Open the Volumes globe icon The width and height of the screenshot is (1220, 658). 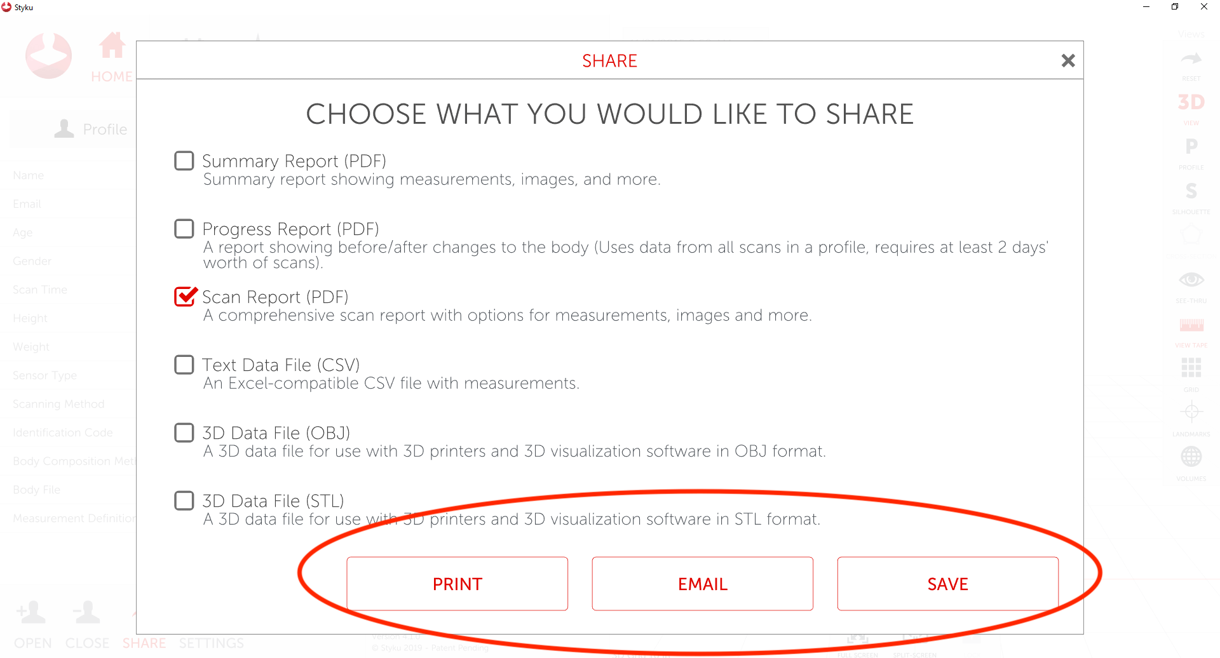pos(1191,457)
